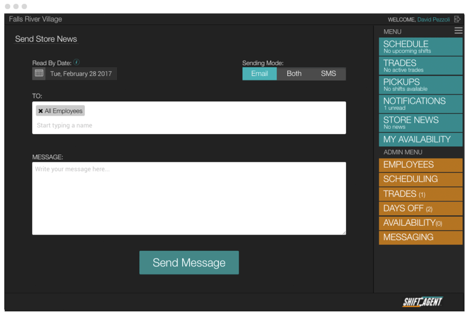The height and width of the screenshot is (313, 468).
Task: Grab the message box resize handle
Action: click(x=344, y=233)
